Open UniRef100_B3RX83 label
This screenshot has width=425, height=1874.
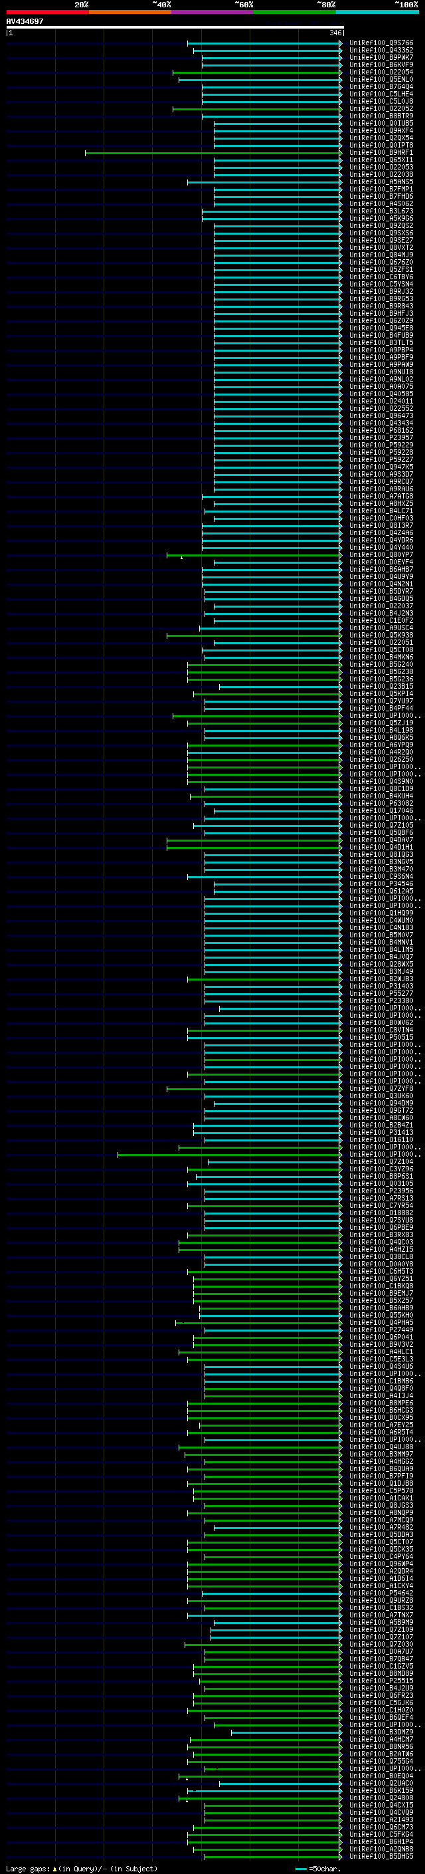(381, 1235)
